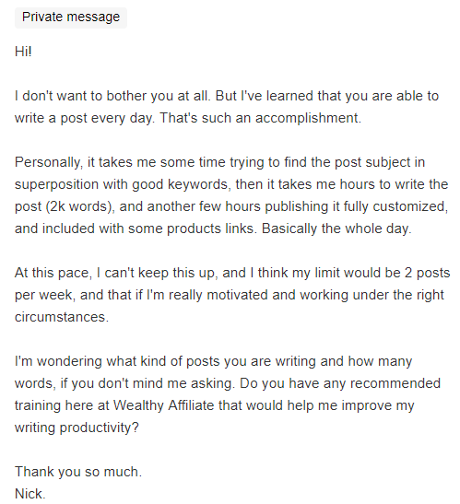The height and width of the screenshot is (504, 460).
Task: Click the word 'recommended' in fifth paragraph
Action: coord(395,383)
